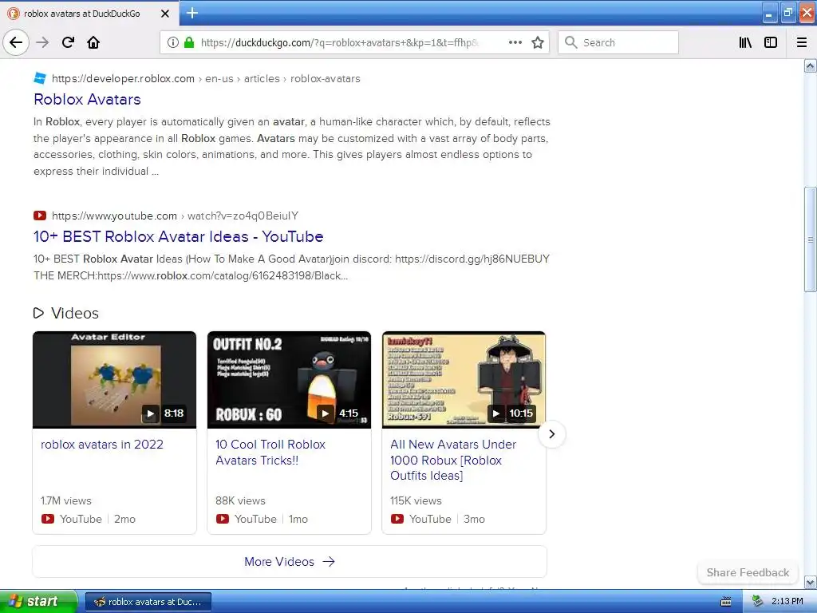
Task: Click the 88K views text
Action: pyautogui.click(x=240, y=500)
